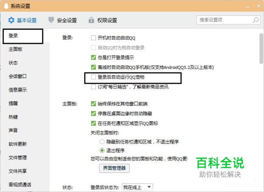Click the lock icon for 权限设置
This screenshot has height=192, width=264.
pos(91,20)
